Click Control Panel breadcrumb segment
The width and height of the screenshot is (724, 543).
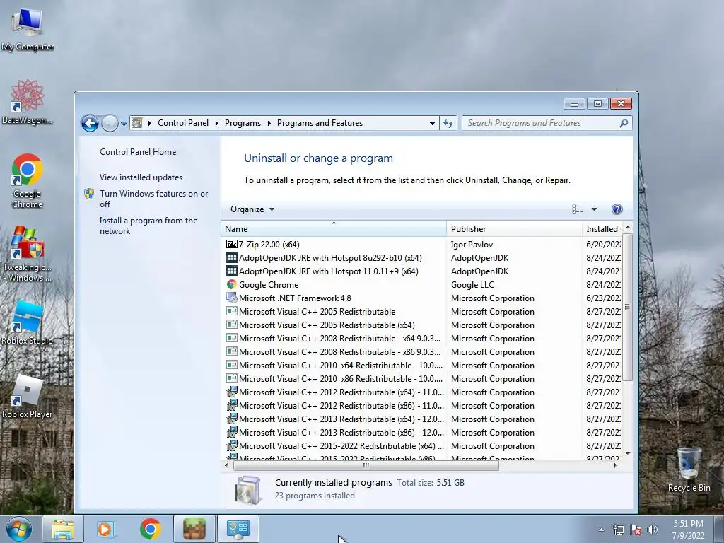tap(183, 123)
